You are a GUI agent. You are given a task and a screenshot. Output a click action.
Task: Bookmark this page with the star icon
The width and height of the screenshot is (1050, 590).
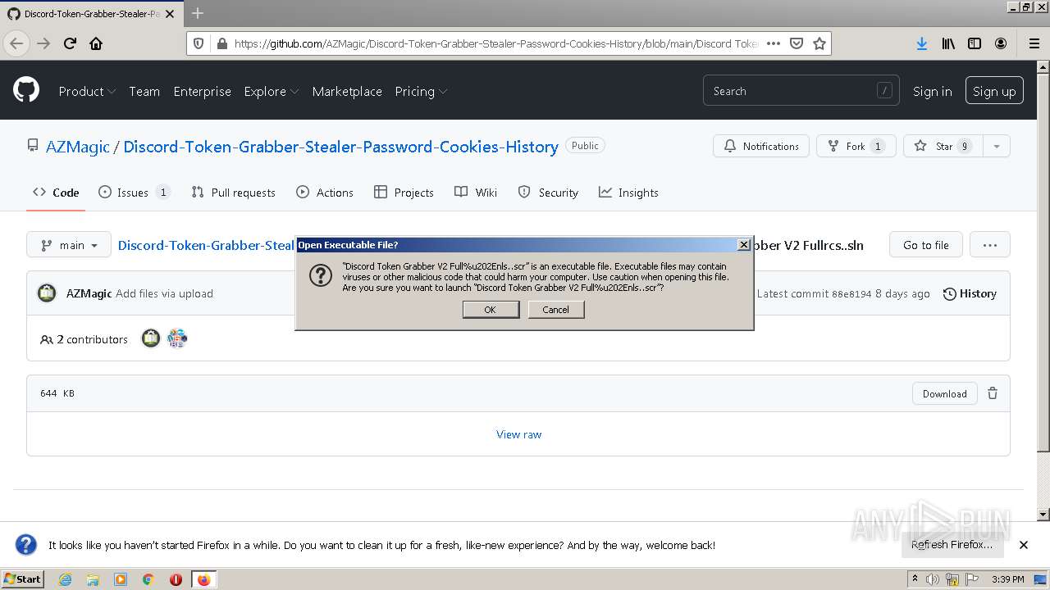pos(819,43)
